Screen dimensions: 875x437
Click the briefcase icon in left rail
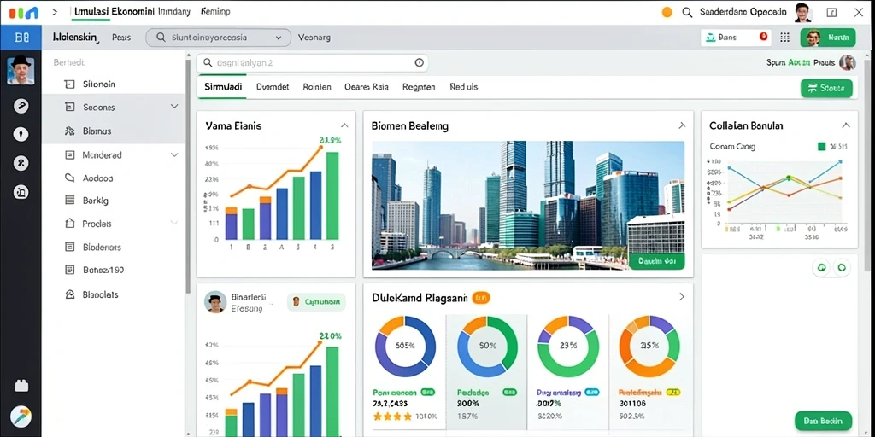21,386
